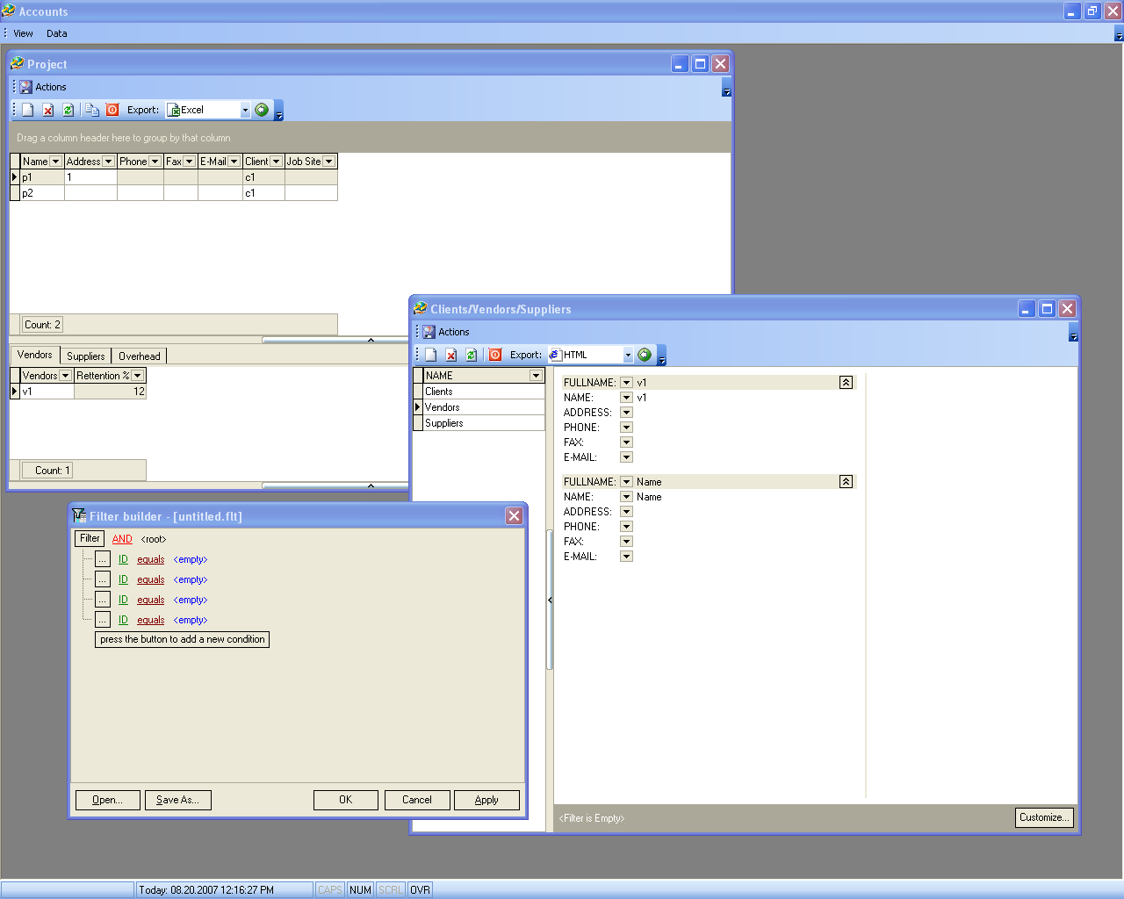Viewport: 1124px width, 899px height.
Task: Open Actions bar overflow chevron in Project window
Action: point(726,88)
